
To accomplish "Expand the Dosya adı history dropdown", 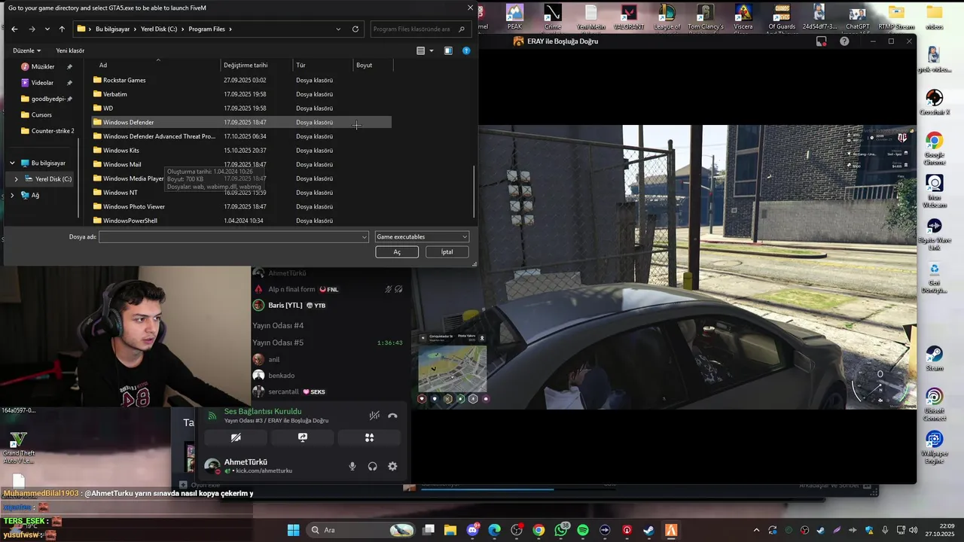I will (x=365, y=236).
